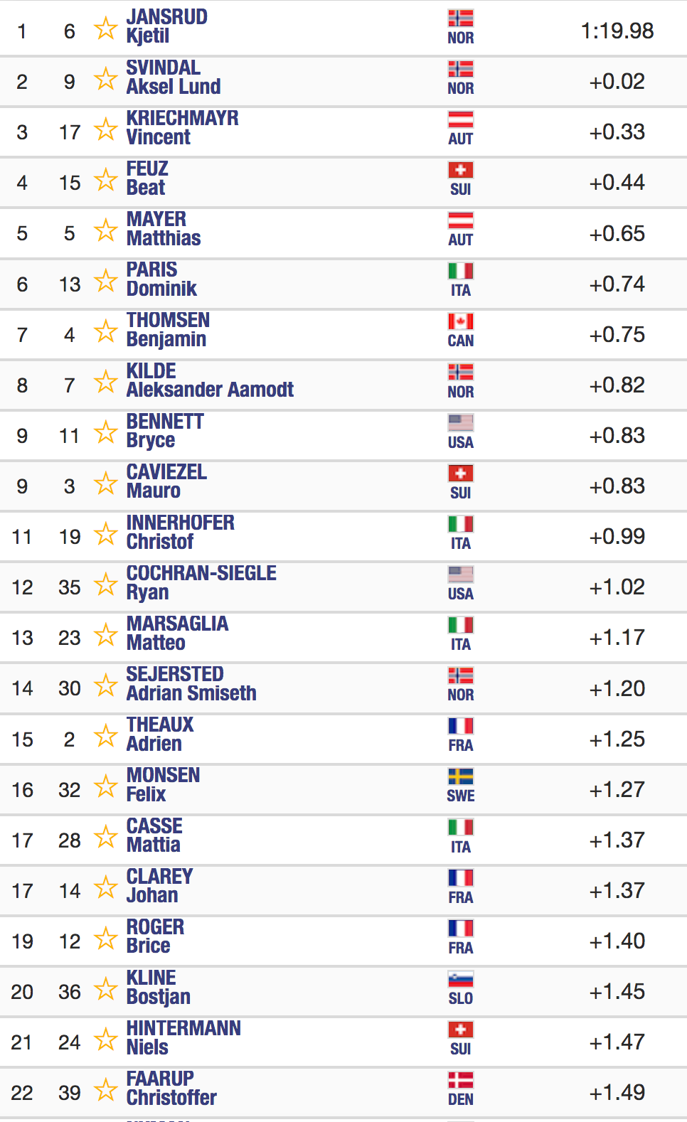Open Kilde Aleksander Aamodt athlete link

click(x=210, y=380)
